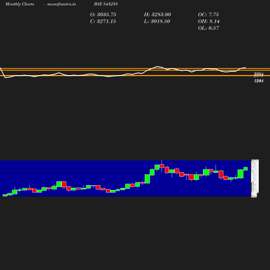Select the 'OL: 0.57' value
The width and height of the screenshot is (270, 270).
208,28
